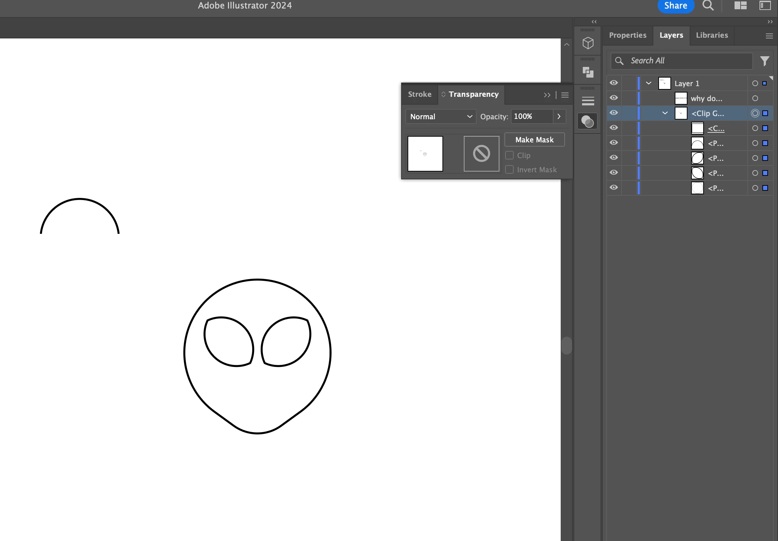Click the Share button
The height and width of the screenshot is (541, 778).
(675, 6)
